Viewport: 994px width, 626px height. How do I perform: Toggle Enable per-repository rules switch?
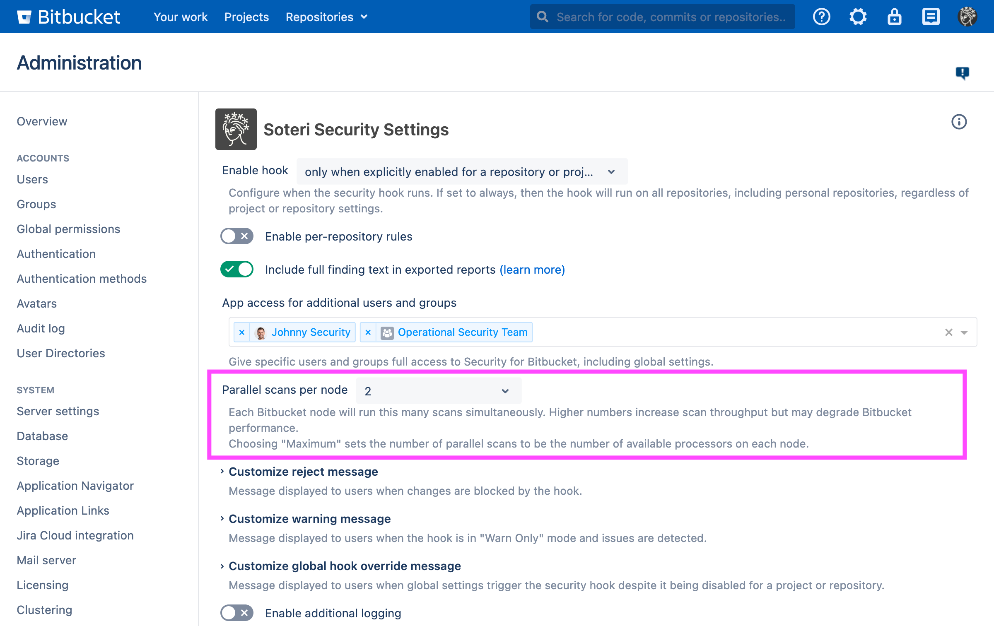[x=237, y=236]
